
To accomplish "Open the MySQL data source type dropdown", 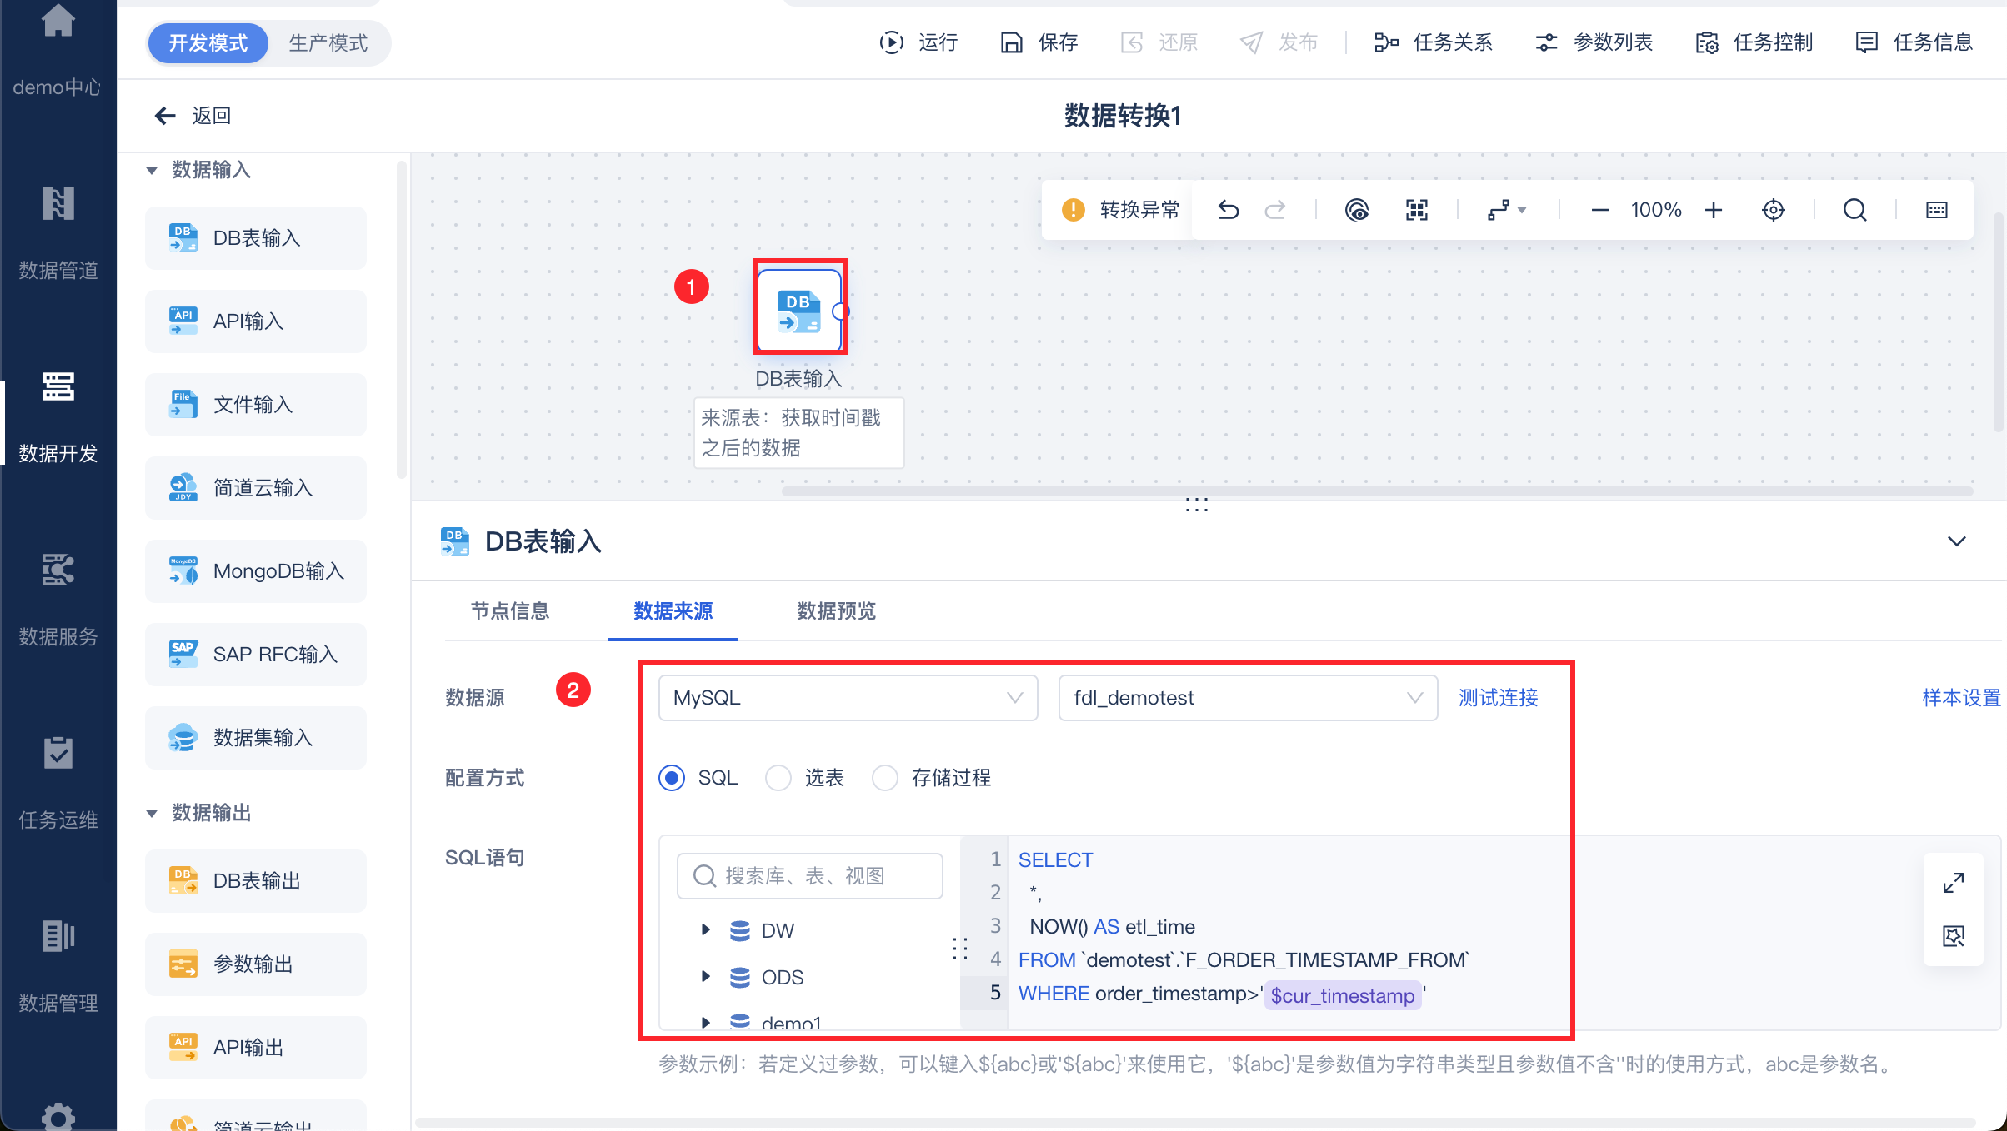I will pyautogui.click(x=847, y=698).
